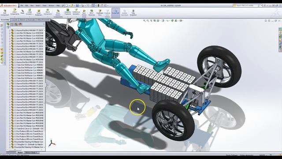282x159 pixels.
Task: Switch to the Office Products tab
Action: [43, 20]
